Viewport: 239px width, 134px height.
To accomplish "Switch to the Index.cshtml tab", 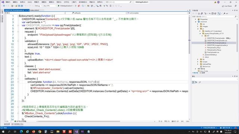I will 34,10.
